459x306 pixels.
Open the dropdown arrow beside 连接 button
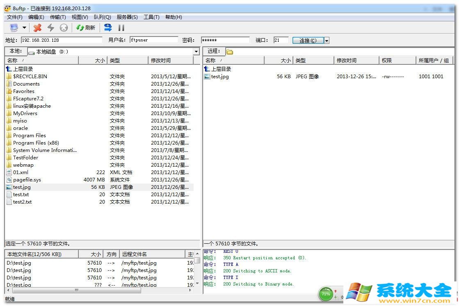[x=327, y=40]
